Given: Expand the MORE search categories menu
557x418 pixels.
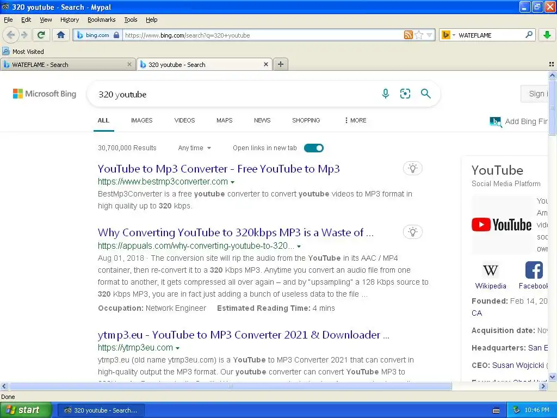Looking at the screenshot, I should [x=356, y=120].
